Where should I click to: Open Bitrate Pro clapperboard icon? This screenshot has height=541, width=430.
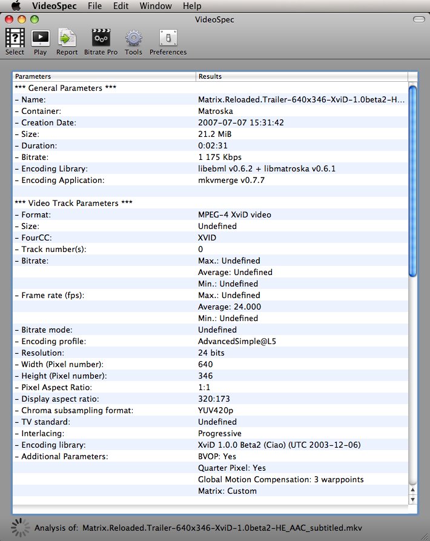pos(101,38)
